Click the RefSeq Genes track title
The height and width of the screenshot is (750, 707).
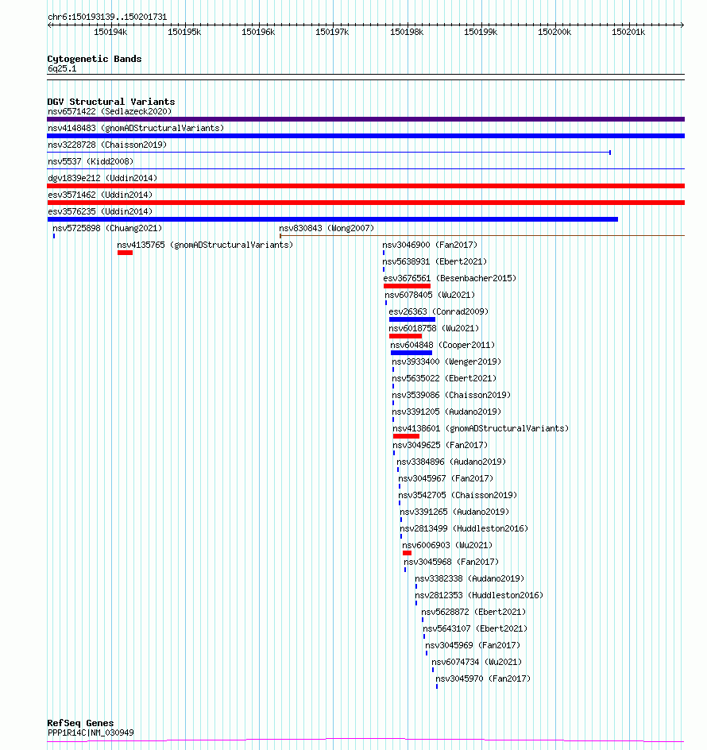80,723
